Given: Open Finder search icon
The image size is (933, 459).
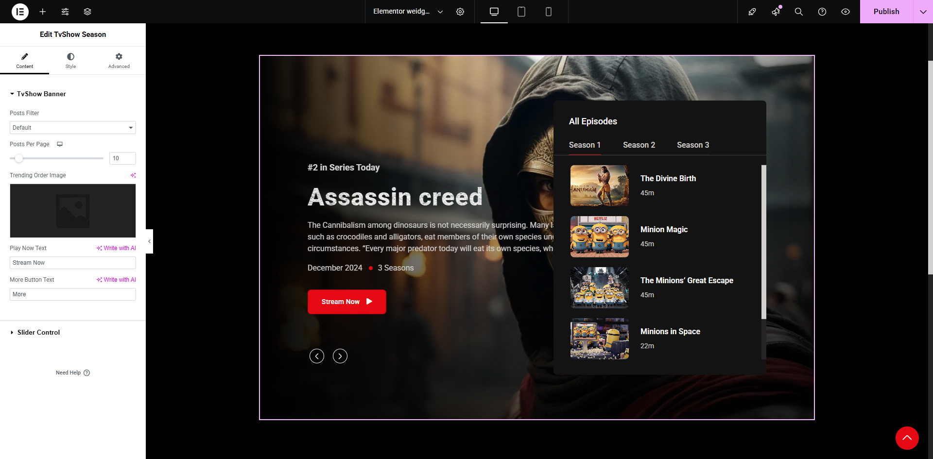Looking at the screenshot, I should [799, 12].
